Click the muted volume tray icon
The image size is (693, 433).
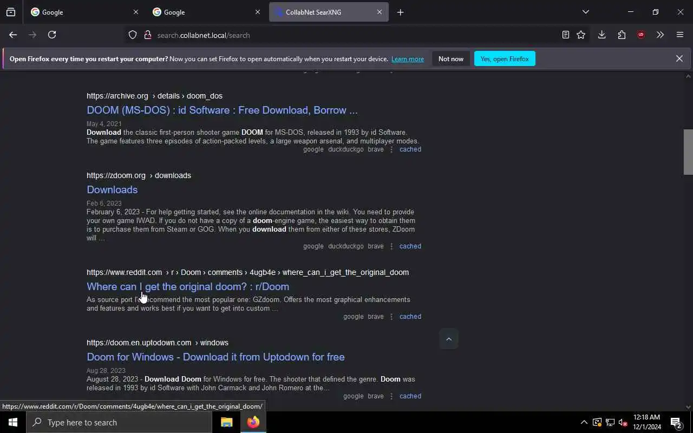coord(623,422)
